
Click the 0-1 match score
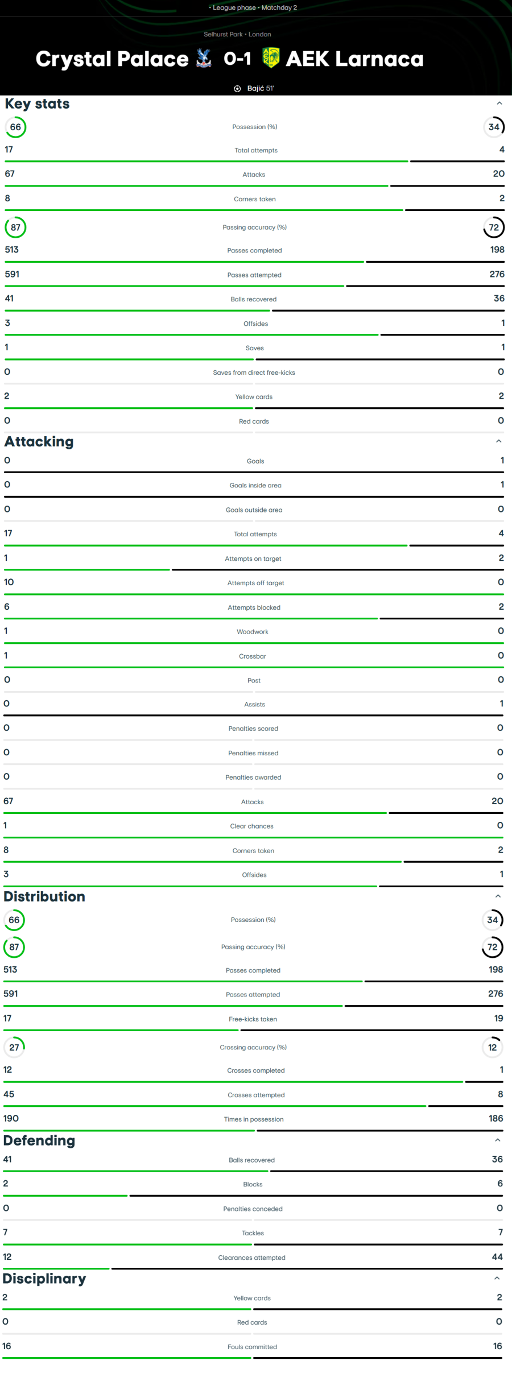[237, 59]
